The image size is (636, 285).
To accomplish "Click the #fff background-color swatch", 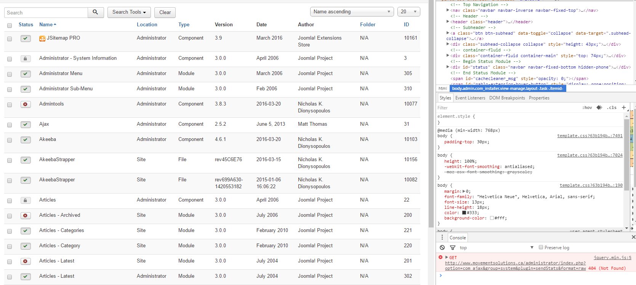I will [x=492, y=218].
